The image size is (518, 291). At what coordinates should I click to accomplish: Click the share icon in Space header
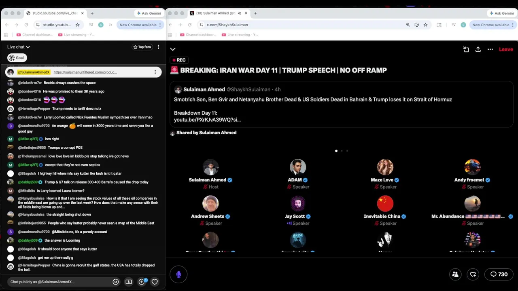478,49
